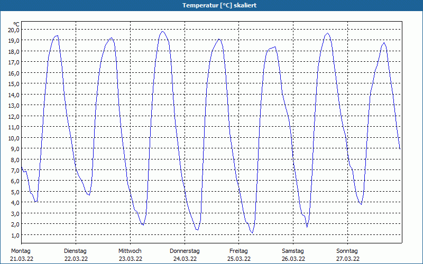Select the 1,0 y-axis label
The width and height of the screenshot is (423, 264).
coord(15,235)
